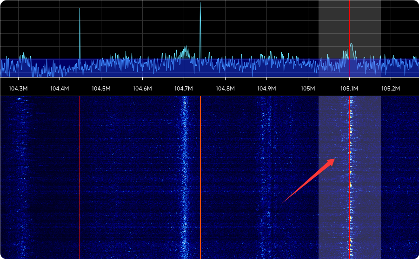The image size is (419, 259).
Task: Click the tip of the red arrow
Action: coord(334,159)
